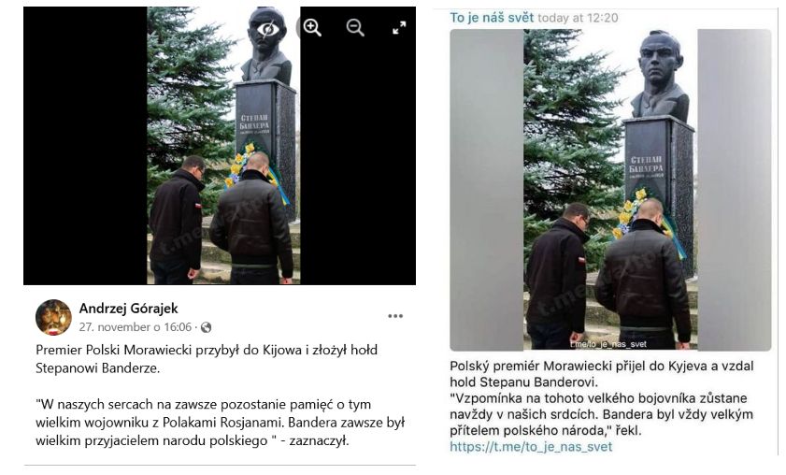The width and height of the screenshot is (786, 475).
Task: Click the t.me/to_je_nas_svet watermark on photo
Action: click(608, 344)
